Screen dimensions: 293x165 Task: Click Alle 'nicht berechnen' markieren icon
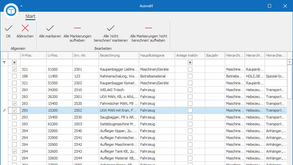coord(111,28)
